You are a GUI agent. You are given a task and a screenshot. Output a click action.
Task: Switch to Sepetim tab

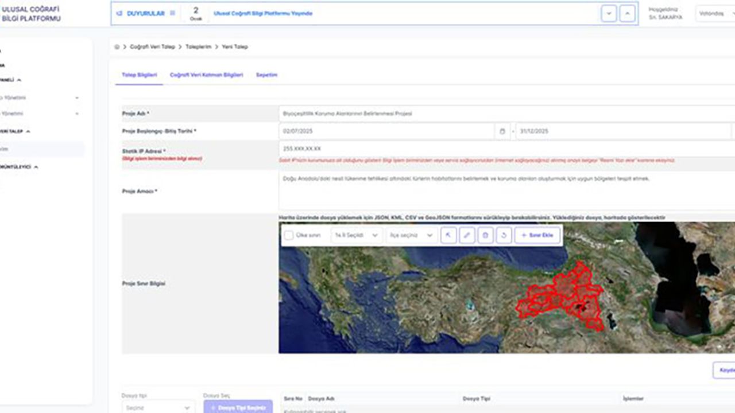266,75
